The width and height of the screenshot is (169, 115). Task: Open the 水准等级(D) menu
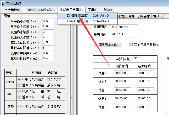tap(13, 10)
